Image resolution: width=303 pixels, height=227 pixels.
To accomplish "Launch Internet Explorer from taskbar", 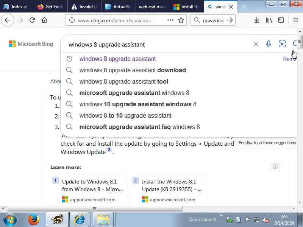I will [x=80, y=219].
